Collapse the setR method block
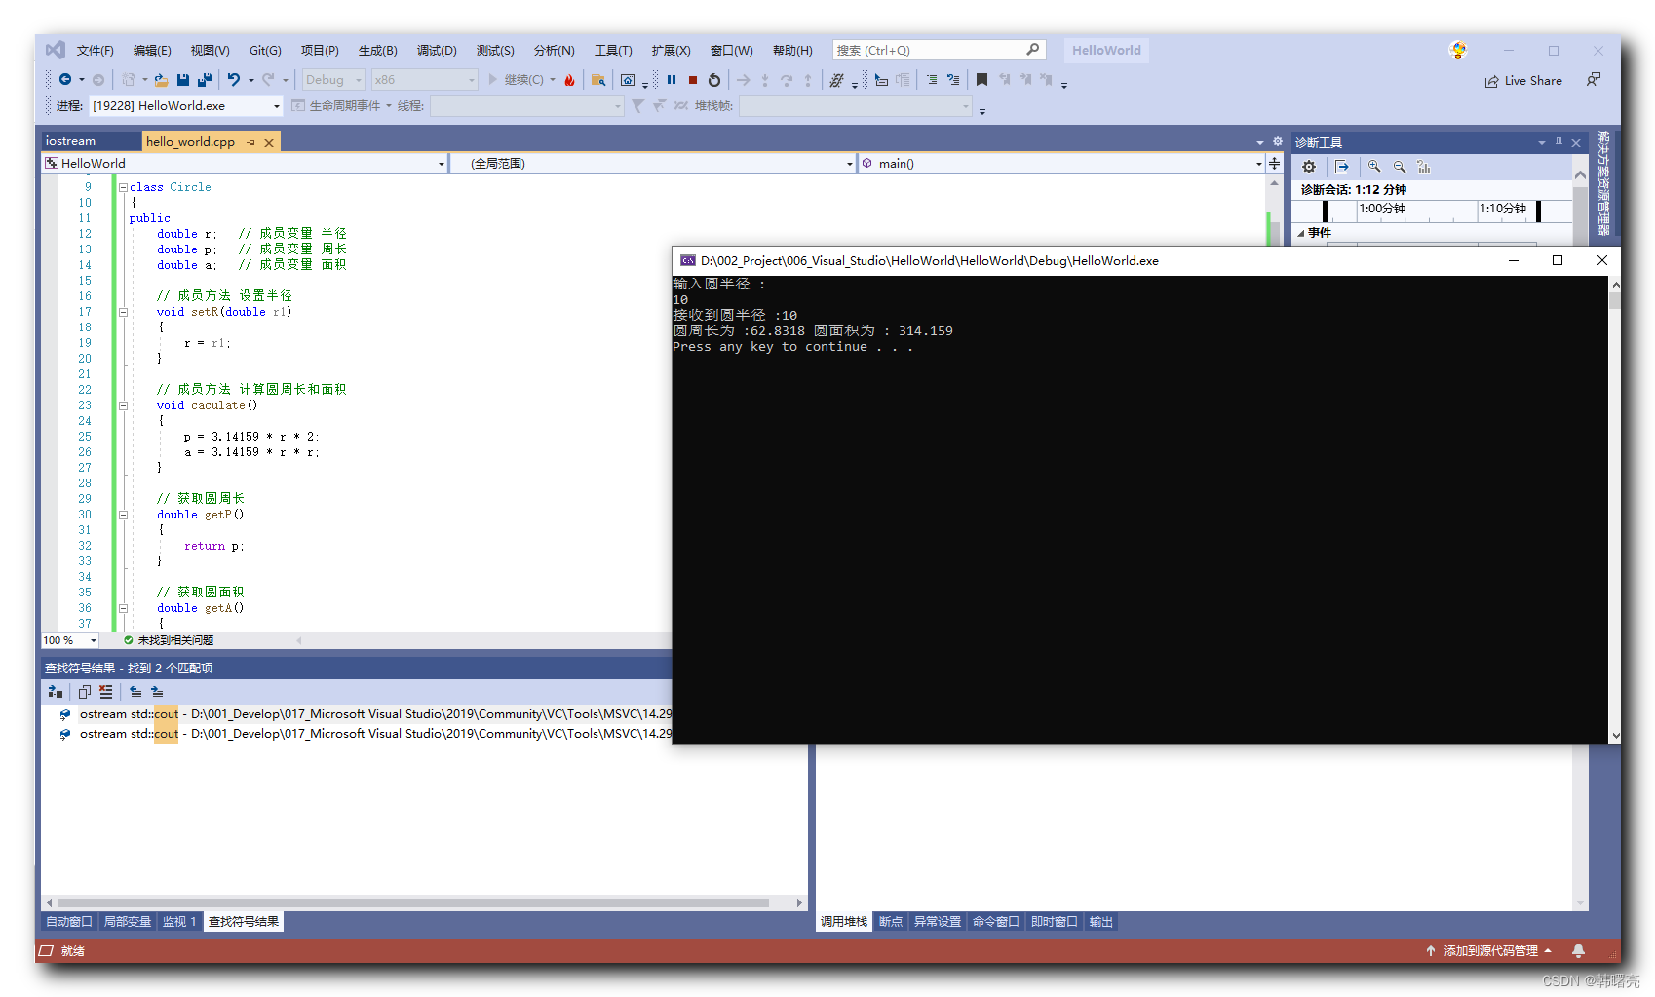This screenshot has width=1655, height=997. point(123,312)
